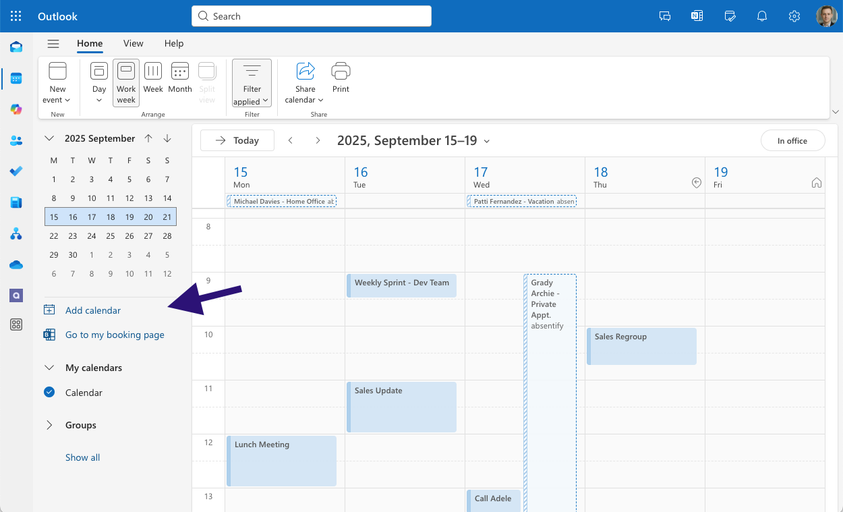Open People from the left rail

tap(16, 140)
